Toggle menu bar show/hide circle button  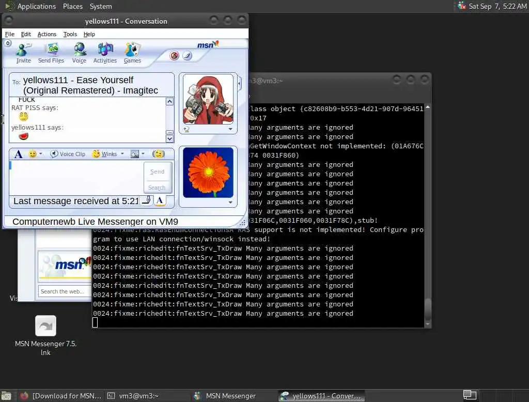coord(8,43)
